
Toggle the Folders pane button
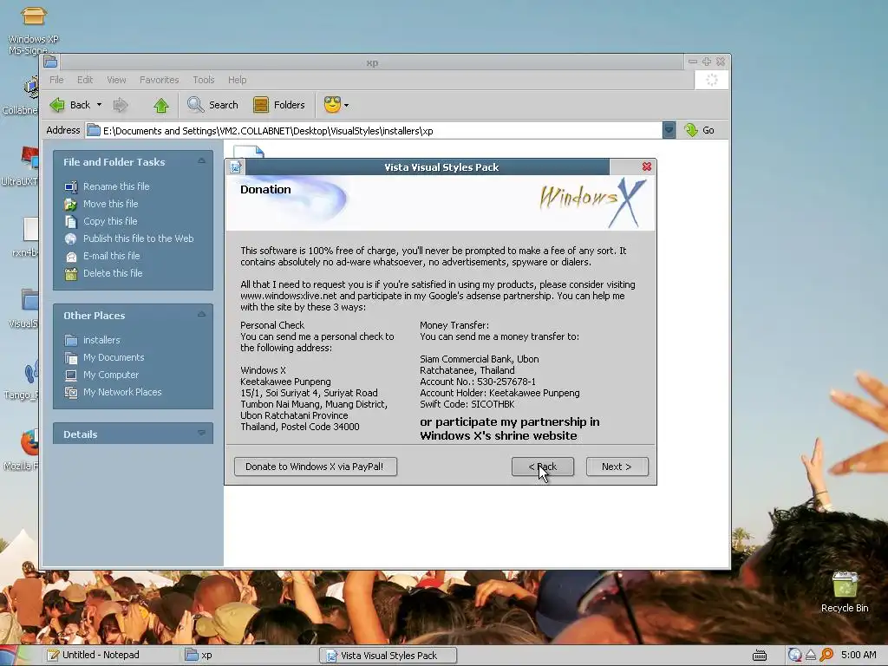pos(278,105)
